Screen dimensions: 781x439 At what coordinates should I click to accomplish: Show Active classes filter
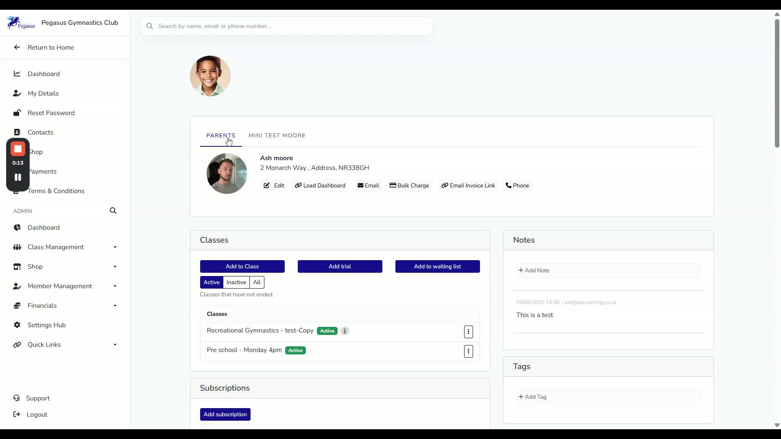pyautogui.click(x=212, y=282)
